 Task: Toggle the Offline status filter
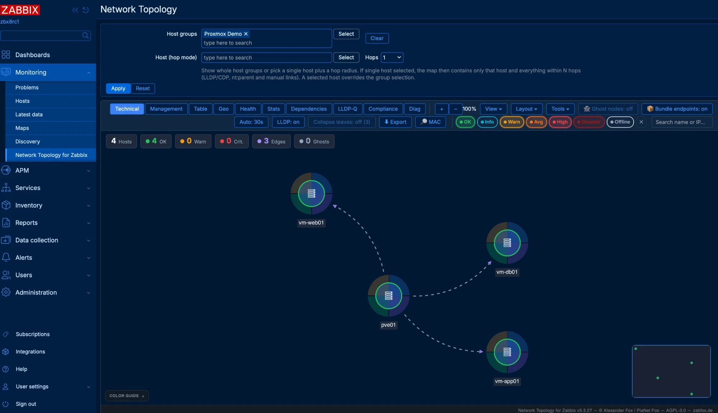(620, 122)
